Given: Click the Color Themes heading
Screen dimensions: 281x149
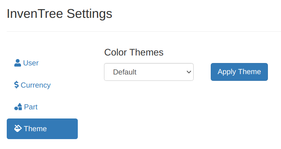Looking at the screenshot, I should point(134,52).
